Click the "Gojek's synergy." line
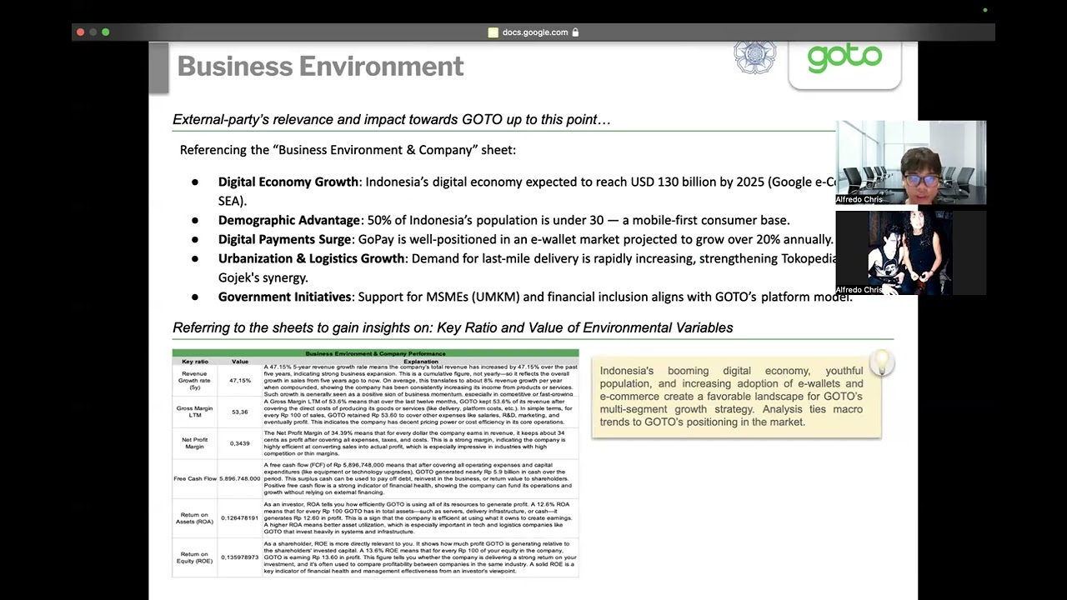Screen dimensions: 1067x600 (263, 277)
